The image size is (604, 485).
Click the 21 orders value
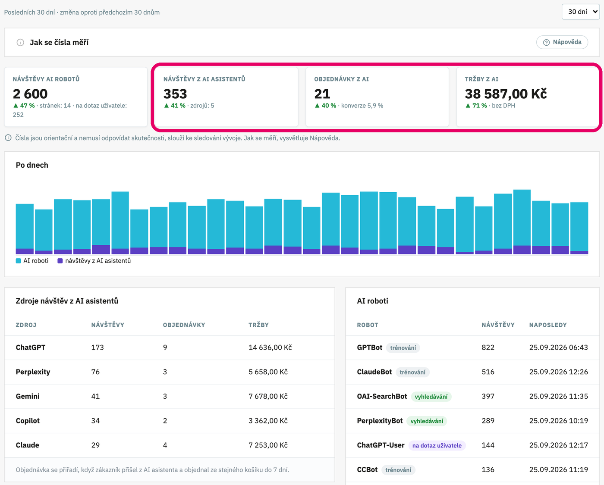click(322, 94)
